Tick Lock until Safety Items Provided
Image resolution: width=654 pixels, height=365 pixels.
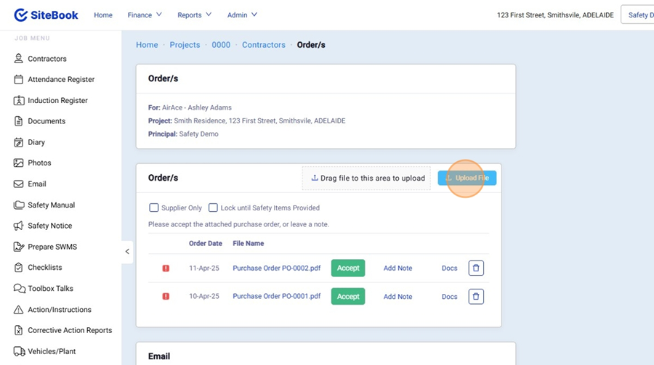213,208
